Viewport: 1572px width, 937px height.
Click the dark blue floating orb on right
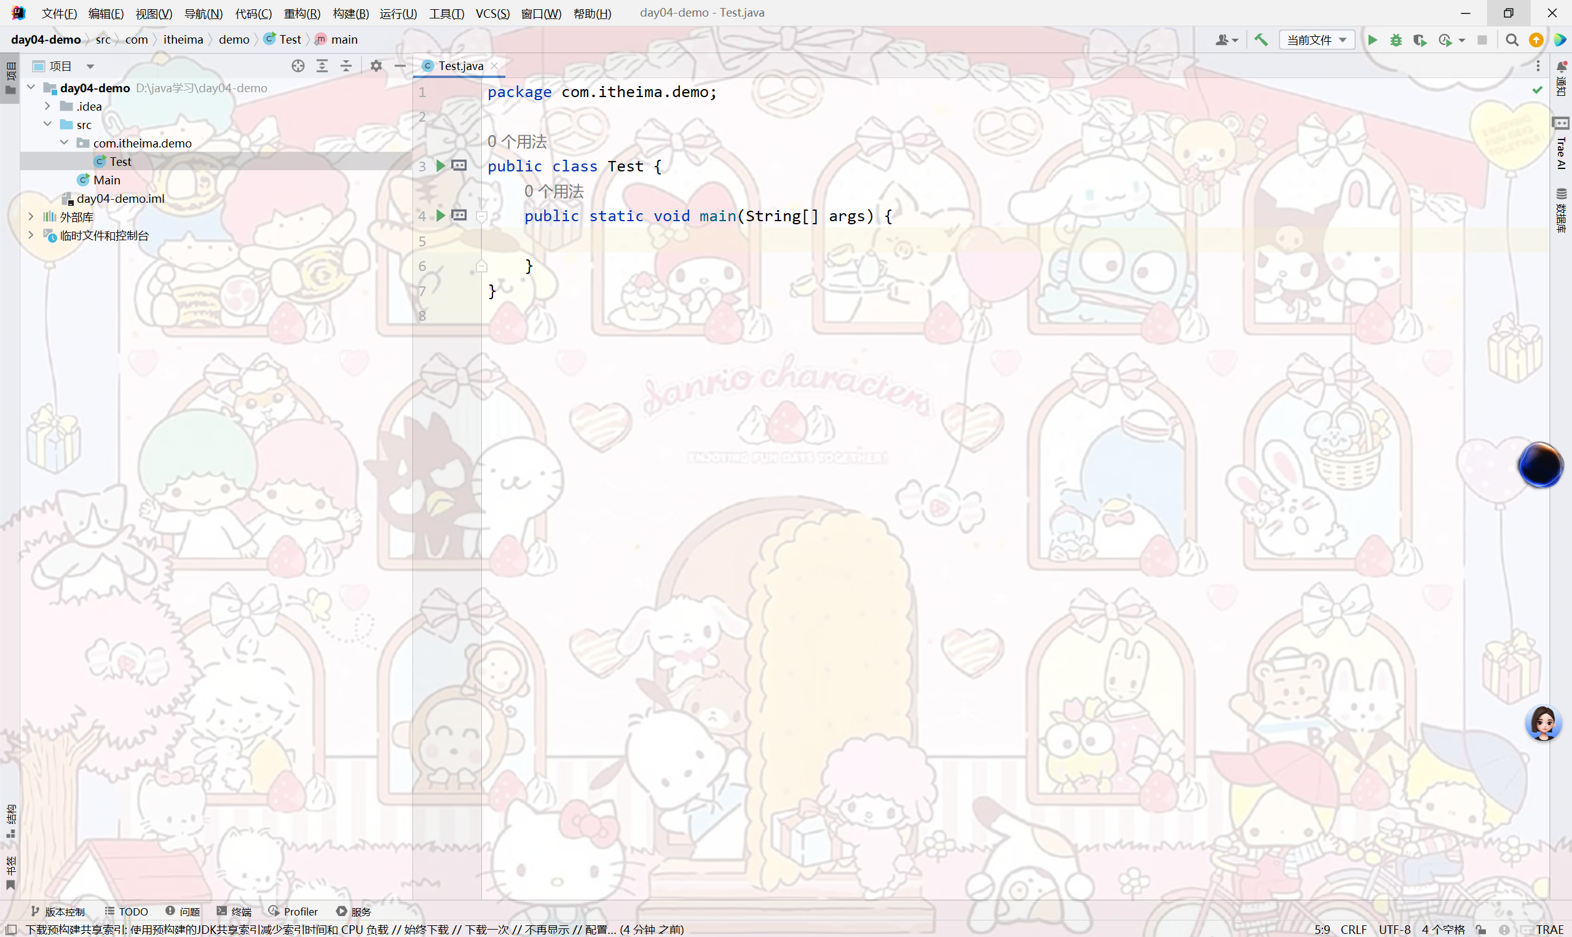click(1540, 465)
